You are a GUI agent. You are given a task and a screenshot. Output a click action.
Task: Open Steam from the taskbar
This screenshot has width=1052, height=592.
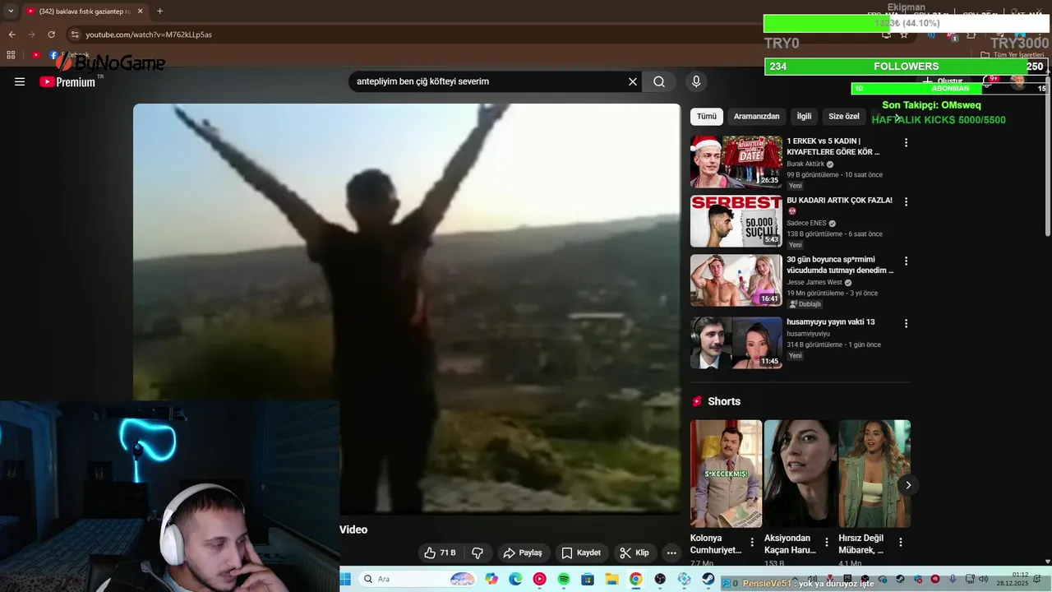click(x=708, y=579)
